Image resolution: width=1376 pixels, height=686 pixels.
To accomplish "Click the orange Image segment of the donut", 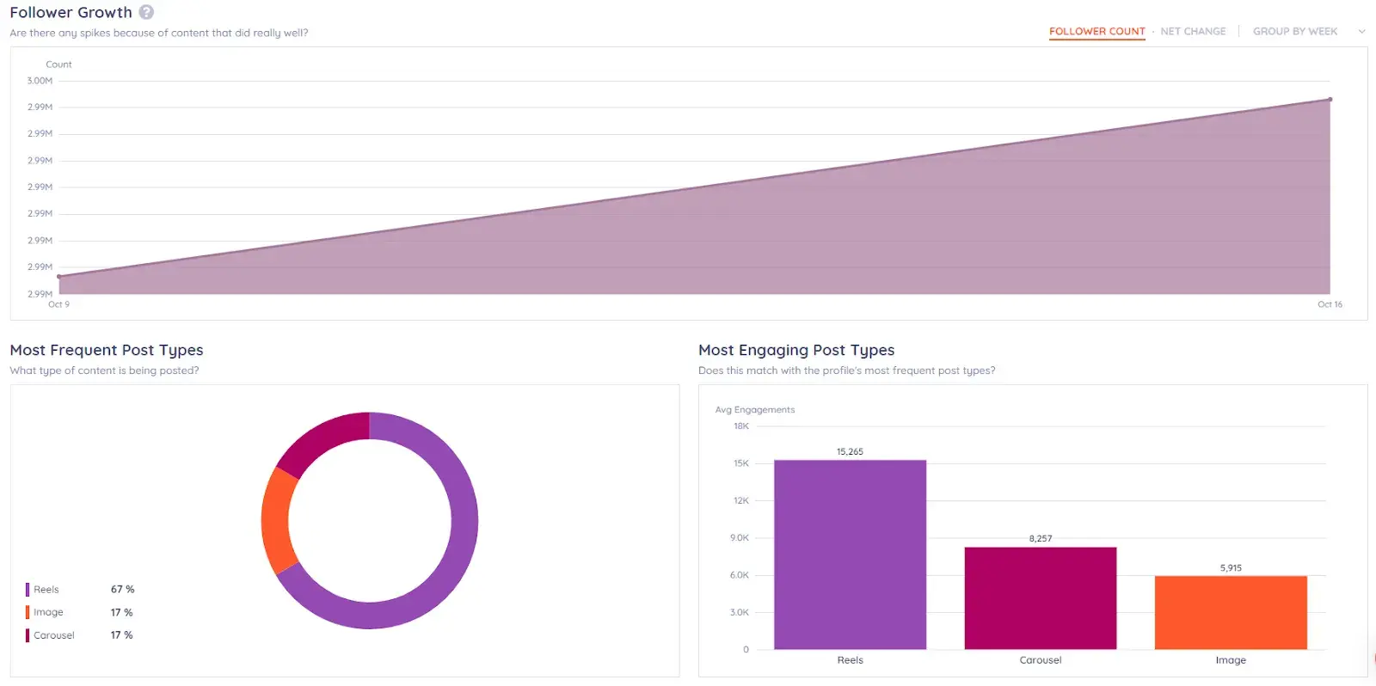I will coord(275,521).
